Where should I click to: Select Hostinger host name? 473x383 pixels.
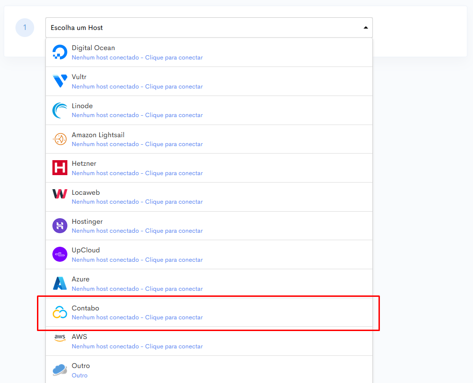click(87, 221)
